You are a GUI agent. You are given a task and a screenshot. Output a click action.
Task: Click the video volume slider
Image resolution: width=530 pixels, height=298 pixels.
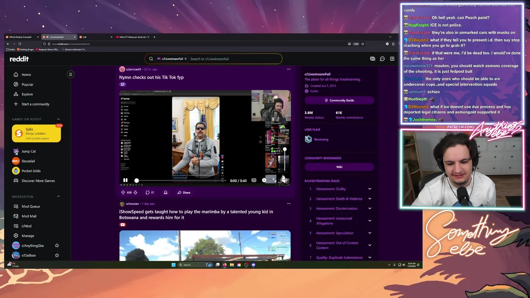(284, 159)
